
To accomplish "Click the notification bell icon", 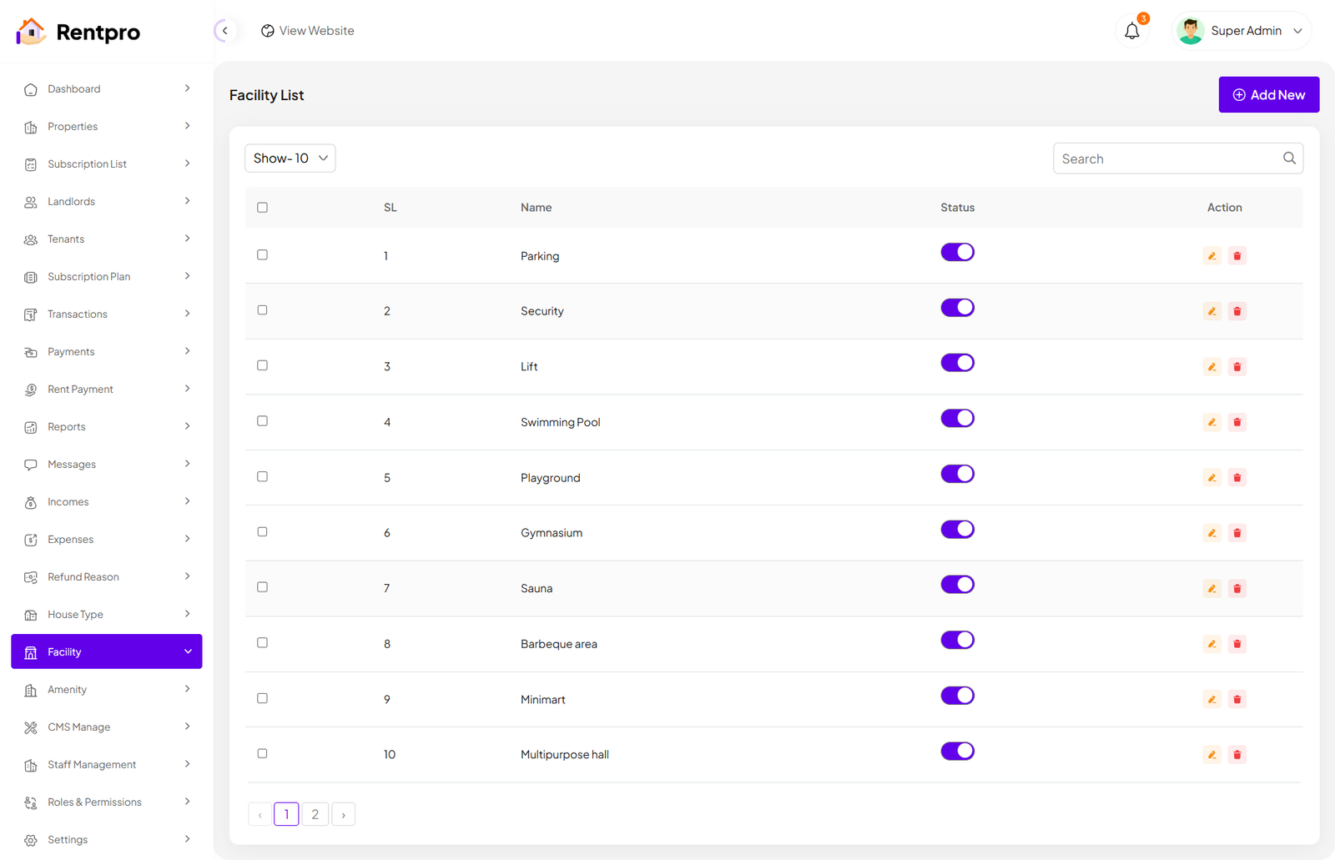I will [1131, 32].
